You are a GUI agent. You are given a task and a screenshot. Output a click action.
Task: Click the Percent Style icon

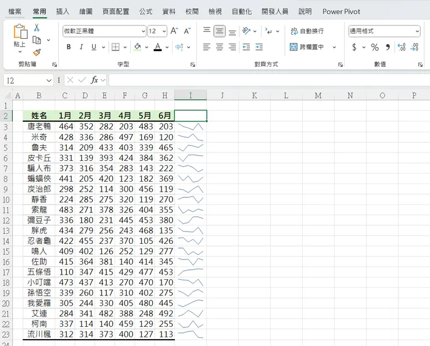[375, 47]
